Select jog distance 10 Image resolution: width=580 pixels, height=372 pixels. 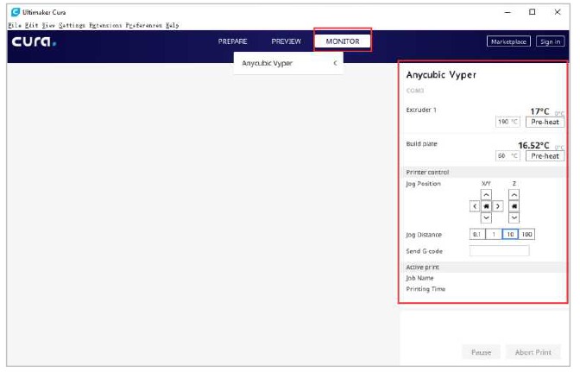510,235
